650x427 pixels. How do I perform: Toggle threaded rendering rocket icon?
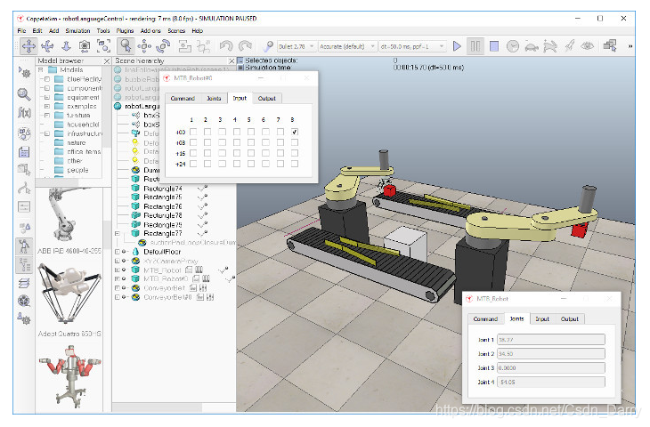coord(569,46)
